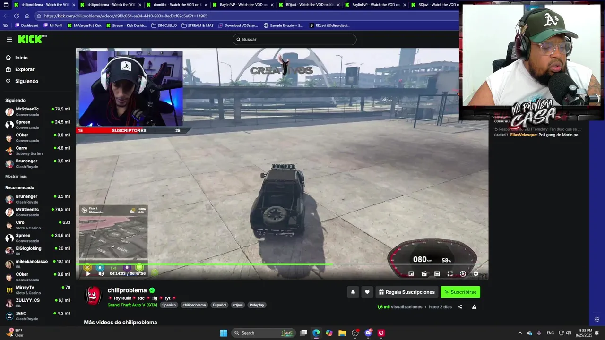Open the Windows Start menu
The width and height of the screenshot is (605, 340).
[224, 333]
